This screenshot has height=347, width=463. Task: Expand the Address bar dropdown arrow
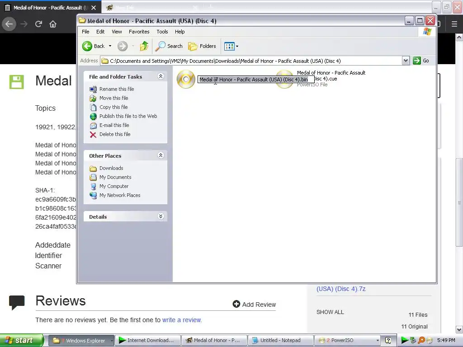(x=406, y=61)
